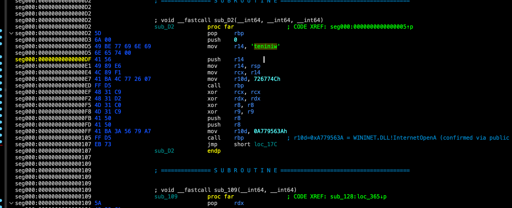Click the sub_D2 endp line label
512x208 pixels.
click(x=164, y=151)
